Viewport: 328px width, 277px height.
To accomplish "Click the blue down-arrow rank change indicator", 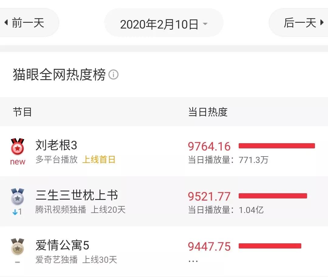I will pos(15,212).
